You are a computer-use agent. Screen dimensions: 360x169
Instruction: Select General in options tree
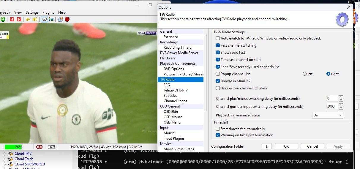166,31
